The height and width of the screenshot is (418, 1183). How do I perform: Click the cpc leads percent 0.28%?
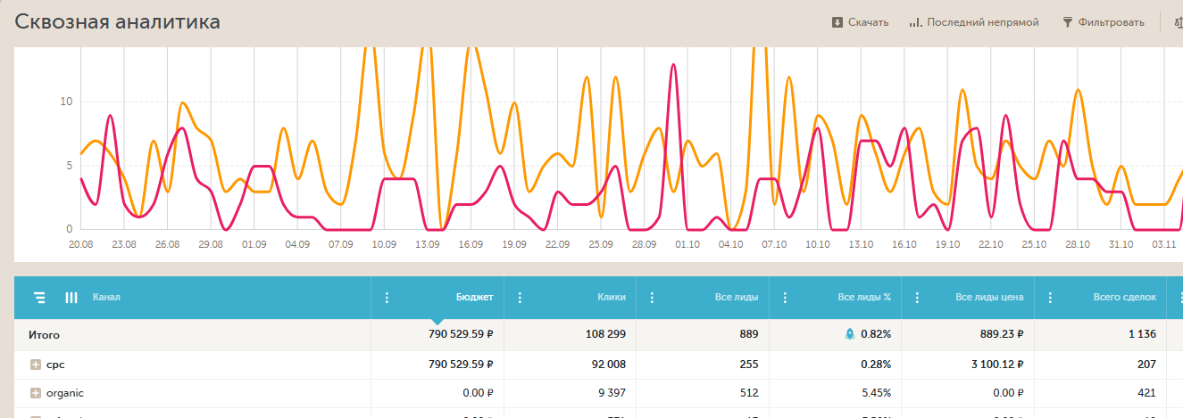(876, 365)
